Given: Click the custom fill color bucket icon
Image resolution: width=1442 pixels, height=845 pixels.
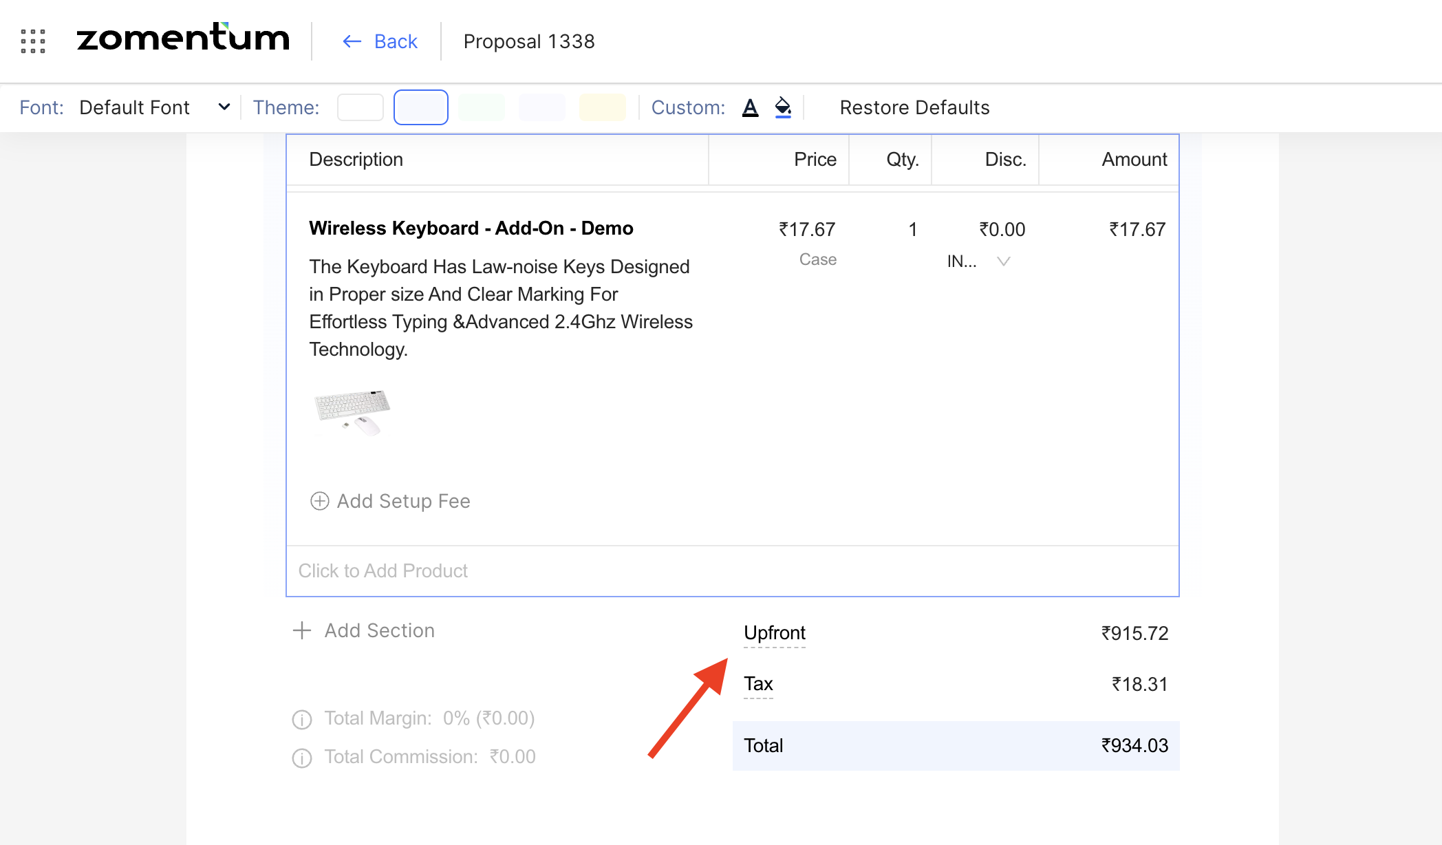Looking at the screenshot, I should (x=783, y=107).
